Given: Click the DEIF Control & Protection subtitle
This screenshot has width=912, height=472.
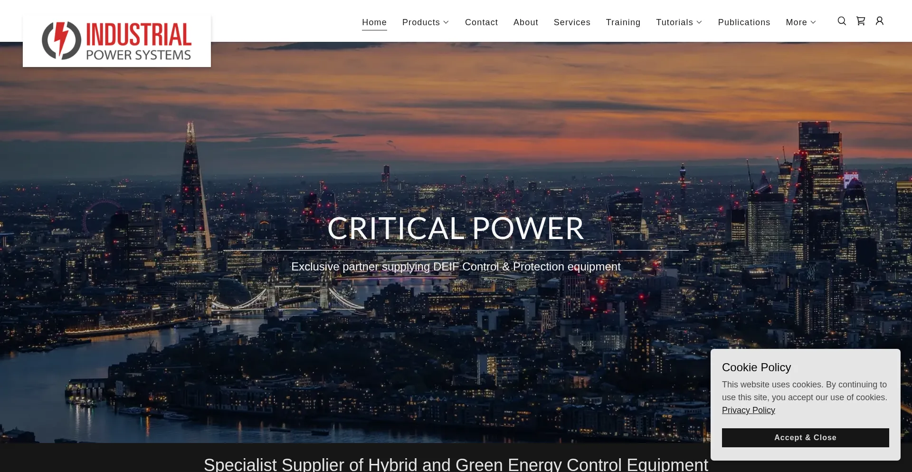Looking at the screenshot, I should tap(456, 267).
